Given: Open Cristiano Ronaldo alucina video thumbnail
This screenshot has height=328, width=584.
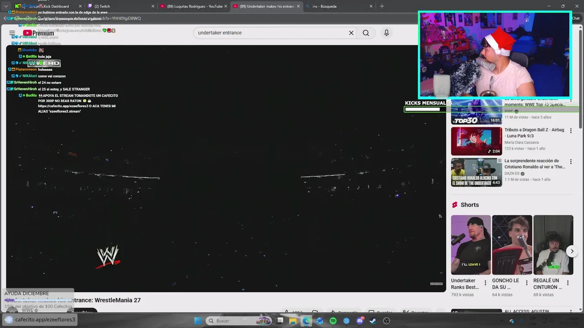Looking at the screenshot, I should (476, 172).
